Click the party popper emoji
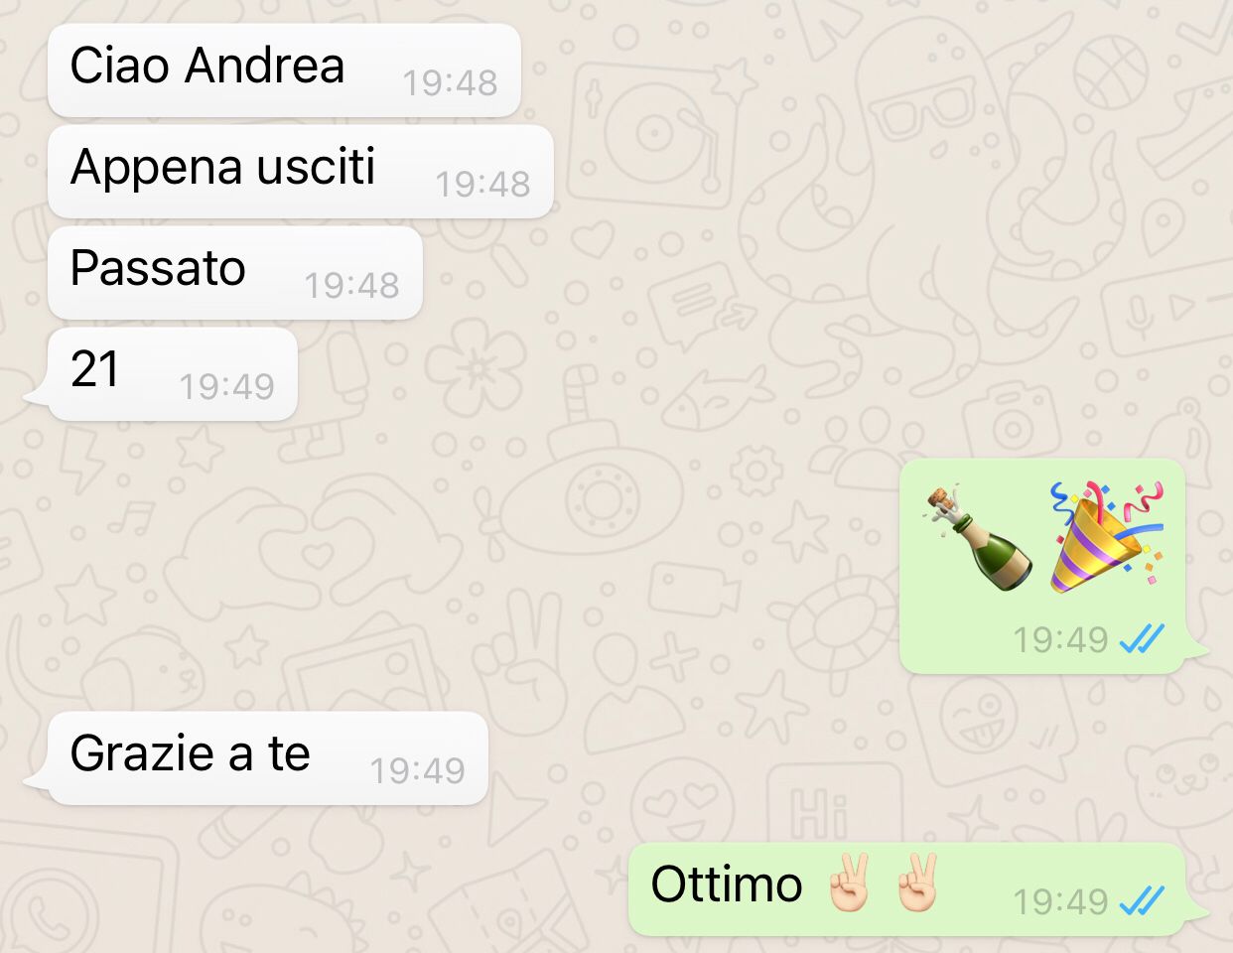 1107,537
